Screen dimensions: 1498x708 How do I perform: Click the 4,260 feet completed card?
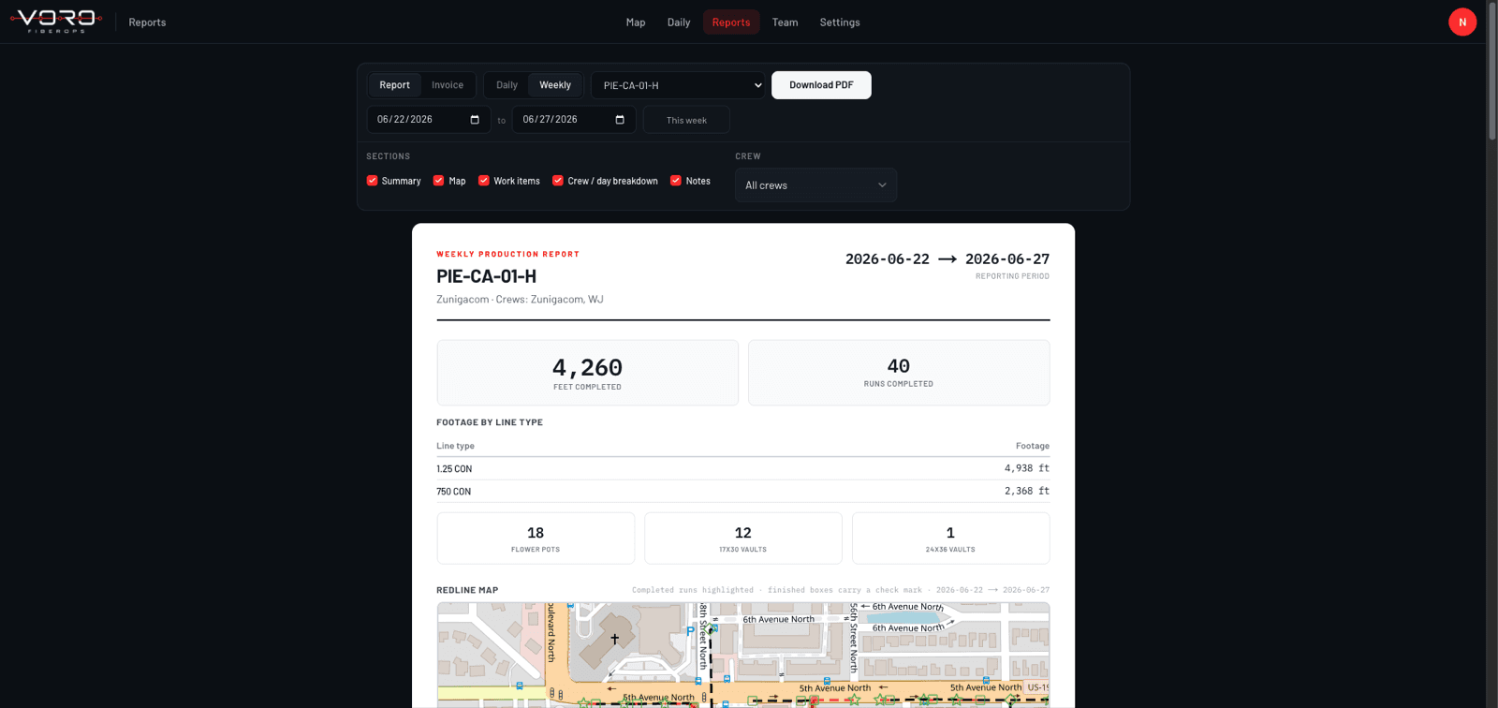tap(587, 373)
